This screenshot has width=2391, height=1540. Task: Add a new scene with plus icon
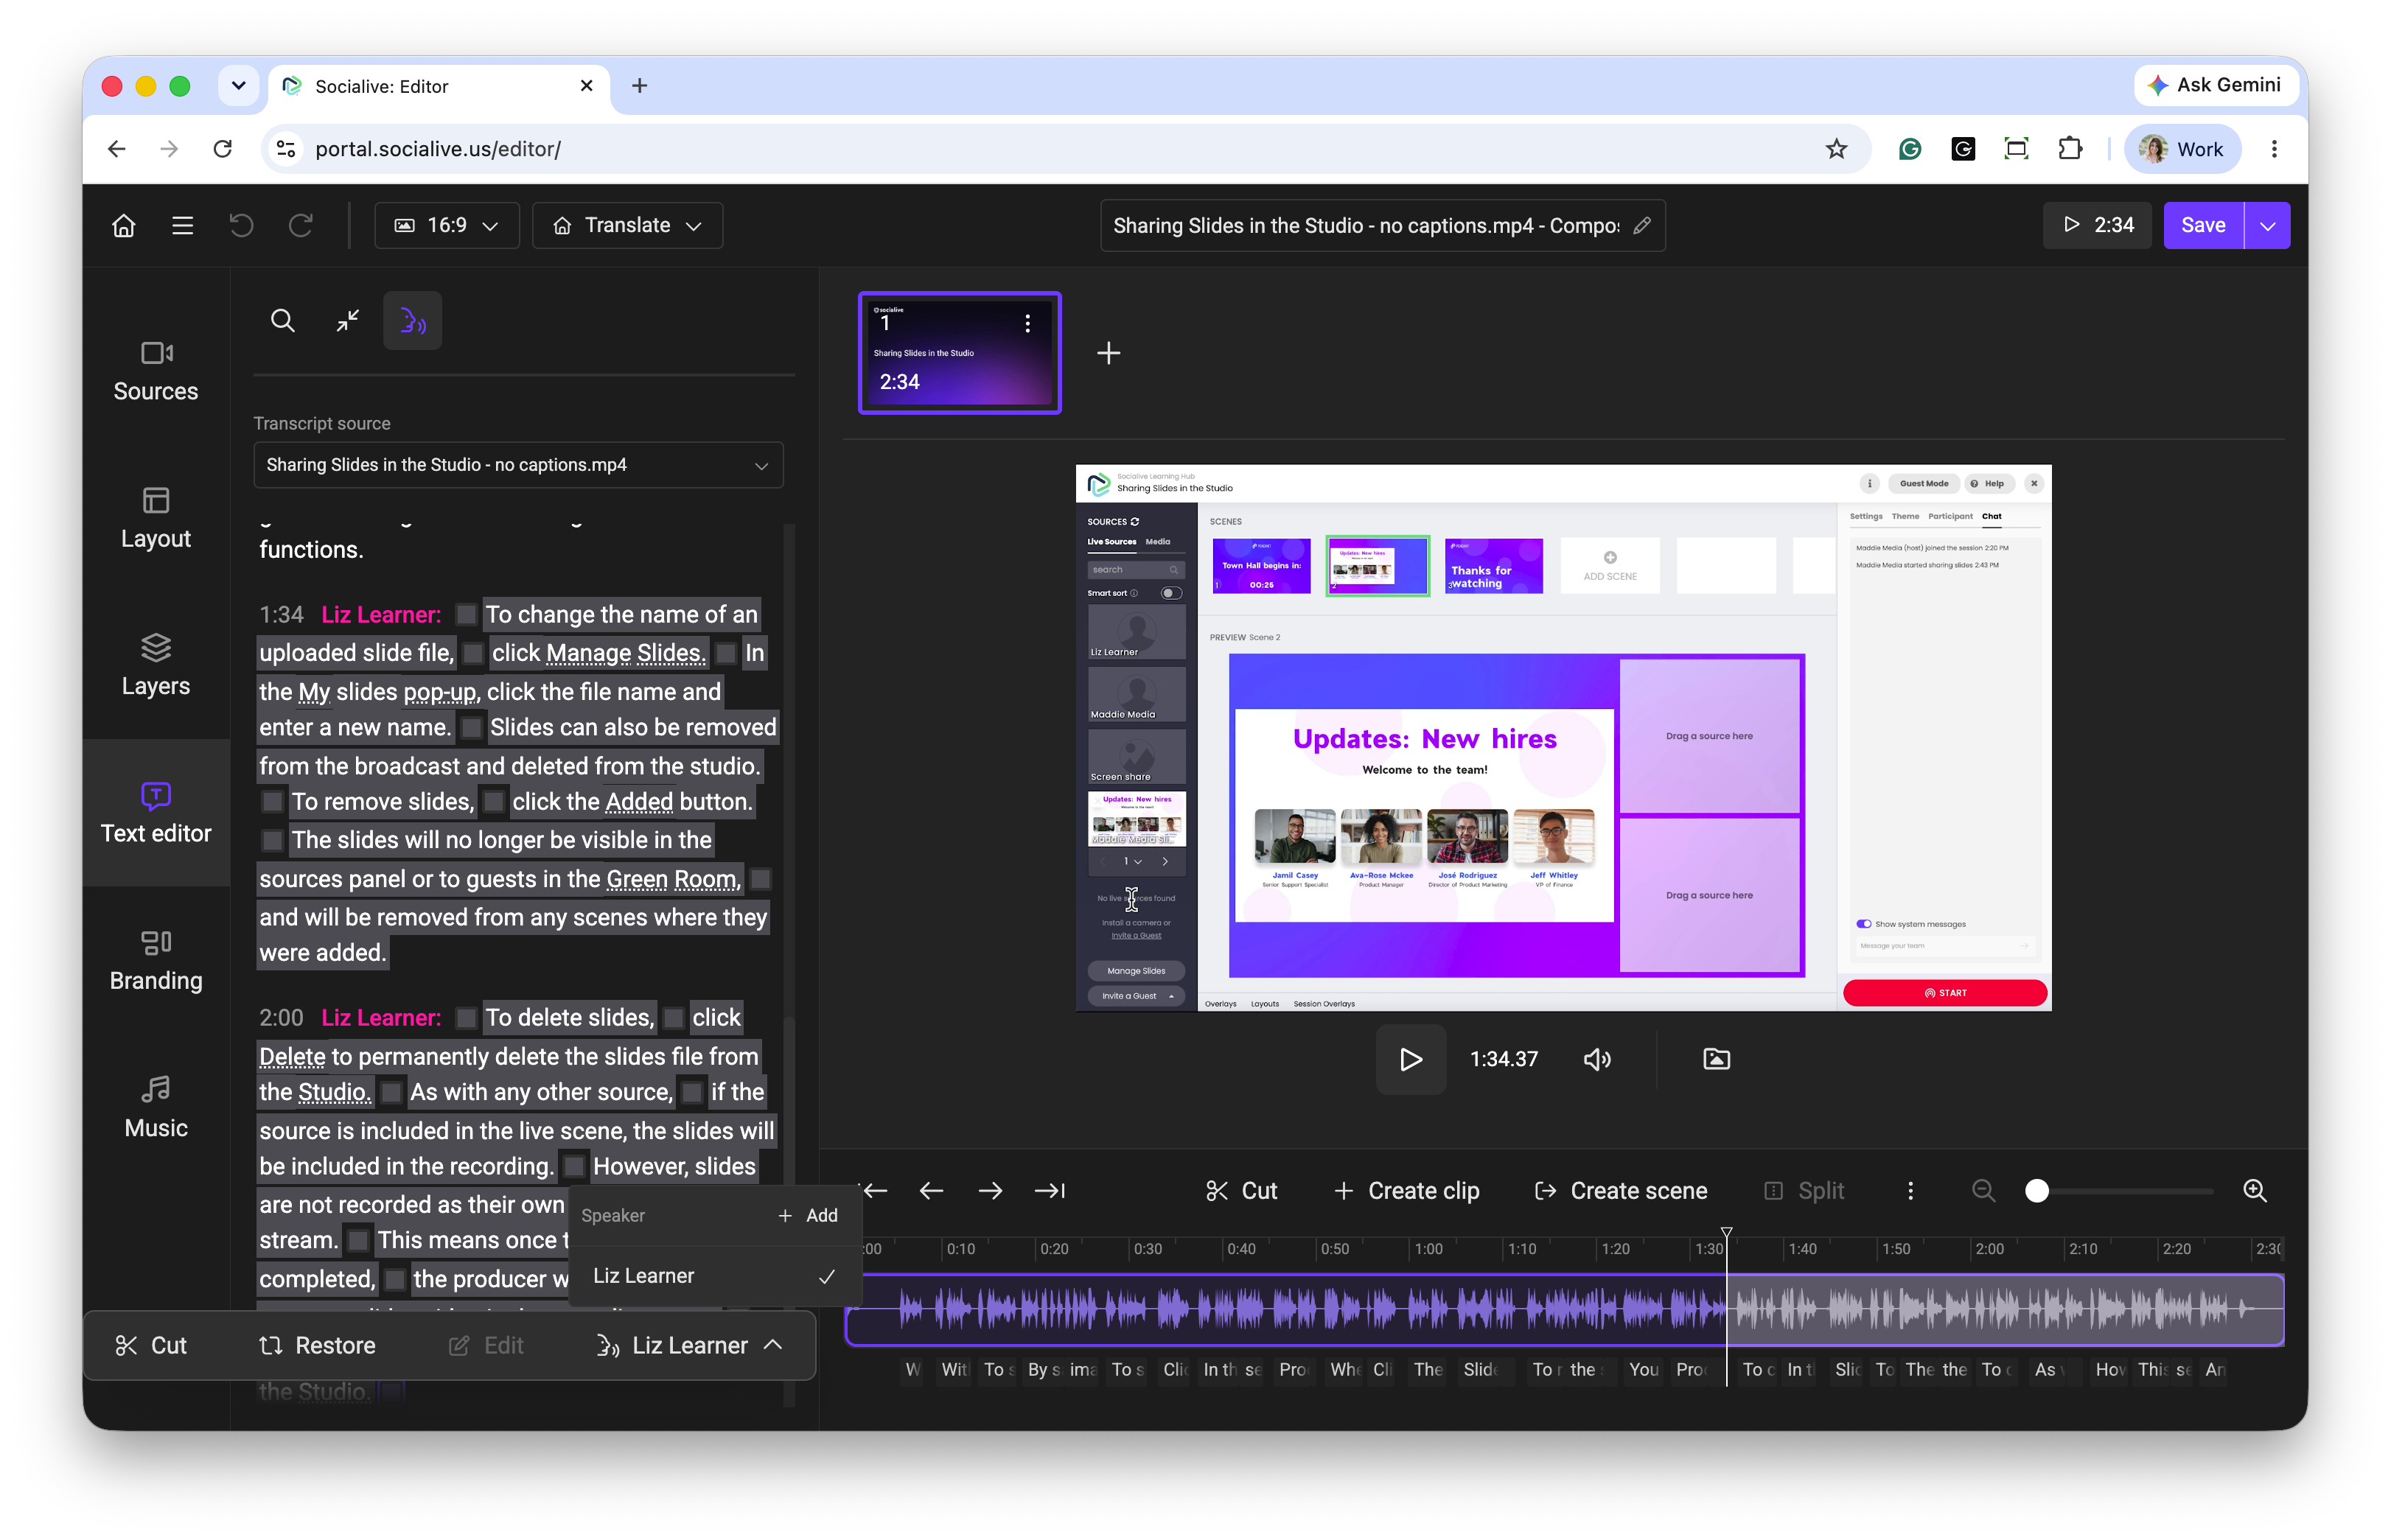(1108, 353)
